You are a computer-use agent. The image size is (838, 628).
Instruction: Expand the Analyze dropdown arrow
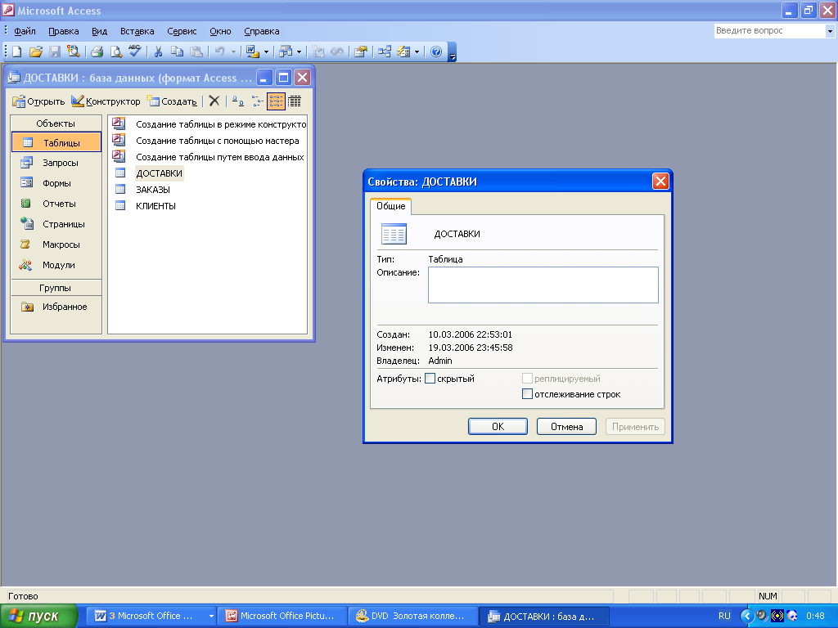pos(299,52)
